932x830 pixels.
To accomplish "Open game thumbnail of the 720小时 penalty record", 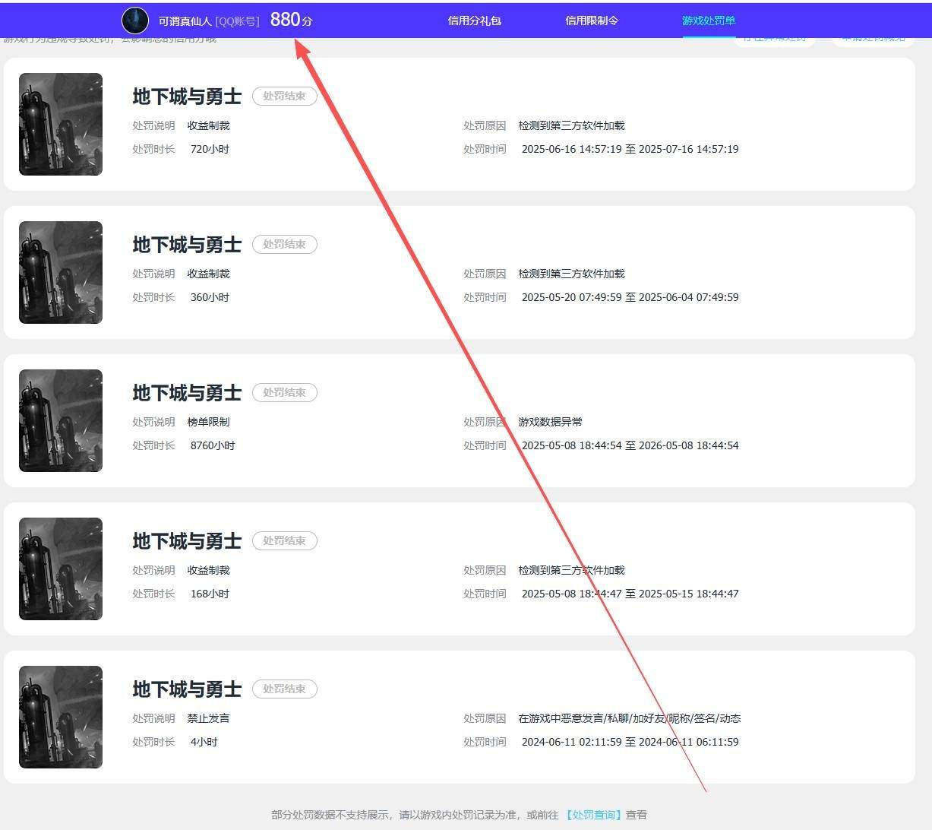I will [x=61, y=124].
